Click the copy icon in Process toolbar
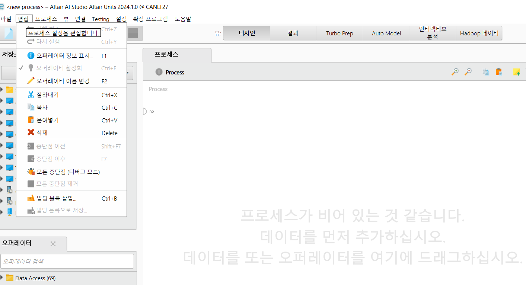 point(486,72)
